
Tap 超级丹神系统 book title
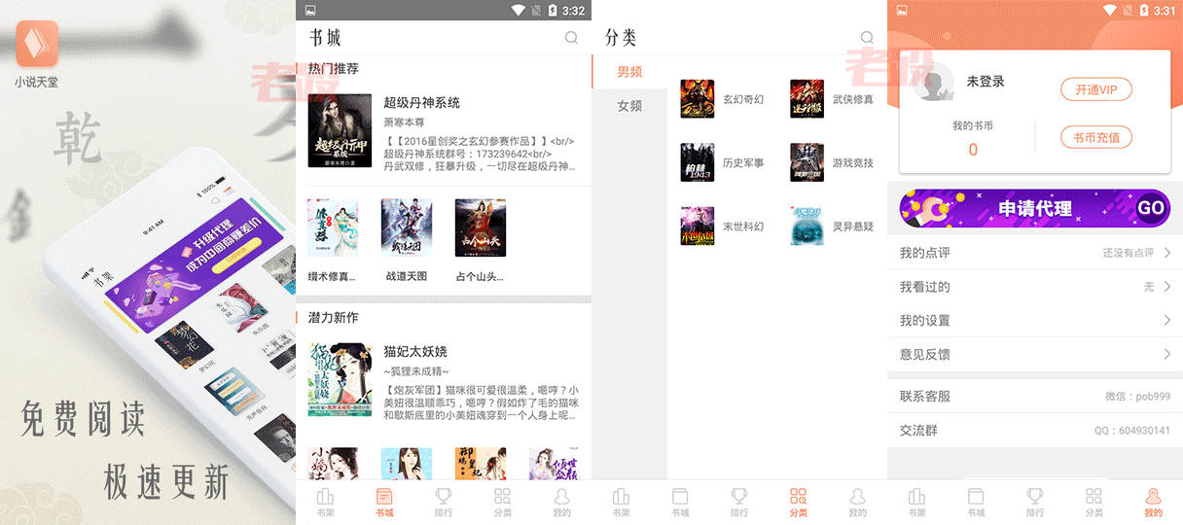point(421,102)
